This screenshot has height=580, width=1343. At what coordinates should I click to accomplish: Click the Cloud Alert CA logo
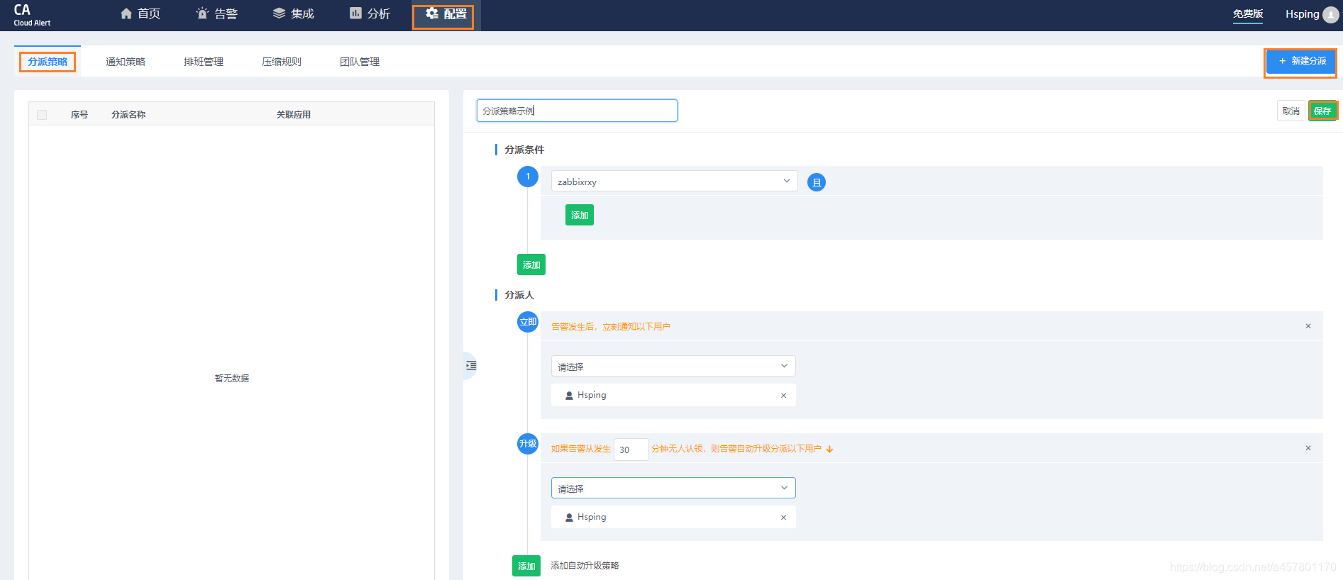[x=32, y=14]
